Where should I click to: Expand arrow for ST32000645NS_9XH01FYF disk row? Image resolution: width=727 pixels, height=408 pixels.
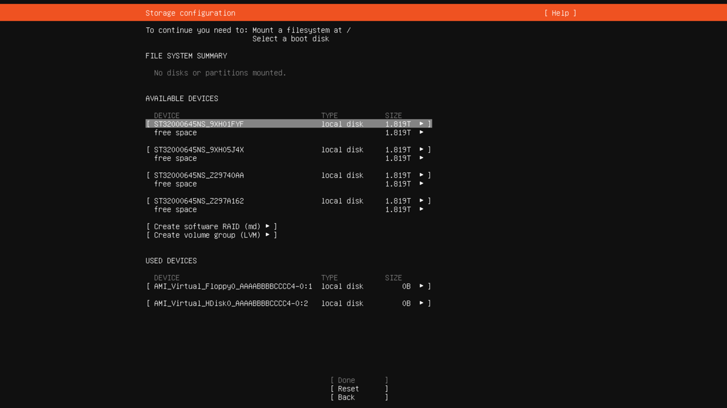coord(421,124)
